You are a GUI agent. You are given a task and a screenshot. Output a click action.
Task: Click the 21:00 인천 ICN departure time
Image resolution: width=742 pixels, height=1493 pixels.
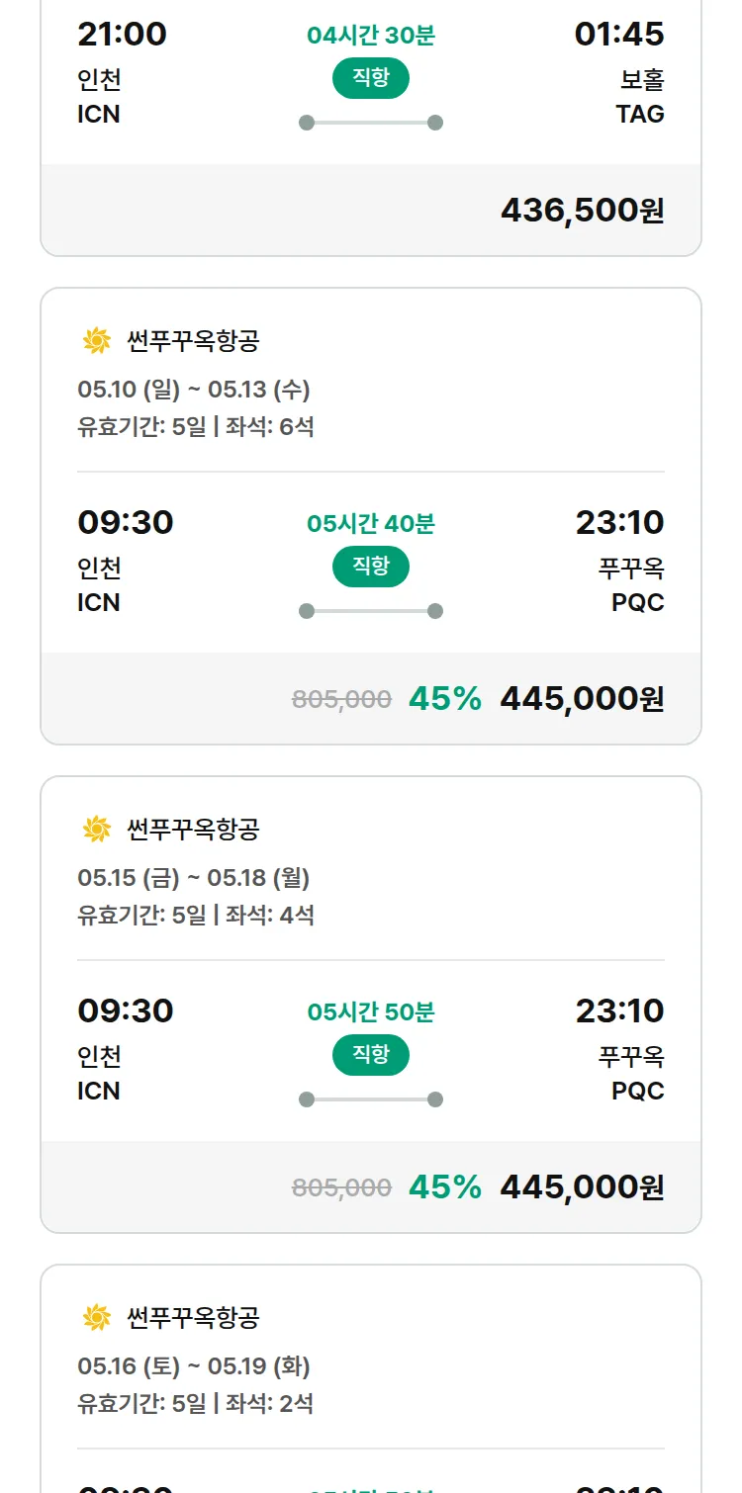123,35
